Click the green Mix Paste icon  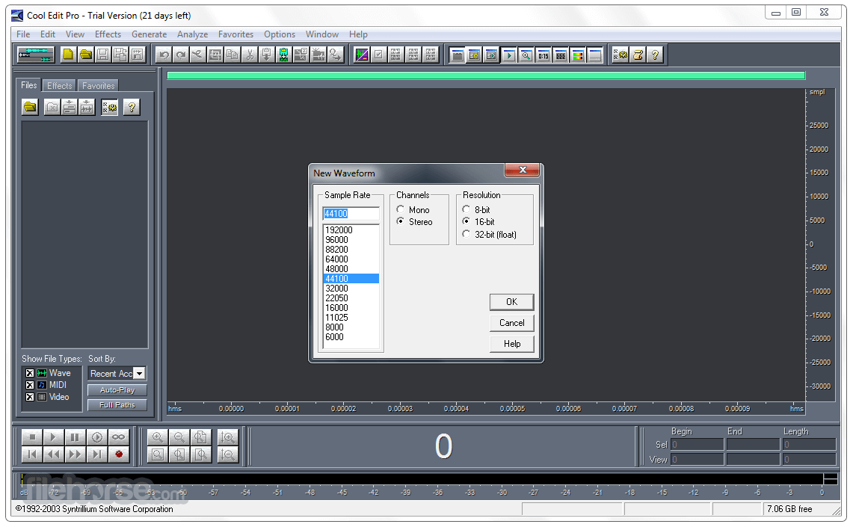click(284, 55)
